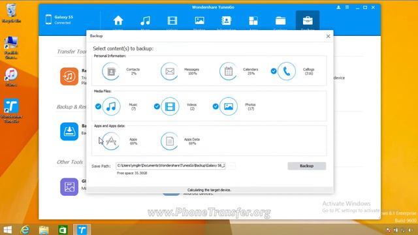Click the Photos picture backup icon
This screenshot has width=418, height=235.
coord(229,106)
